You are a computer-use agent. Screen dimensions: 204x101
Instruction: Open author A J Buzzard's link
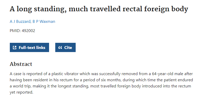[x=20, y=22]
